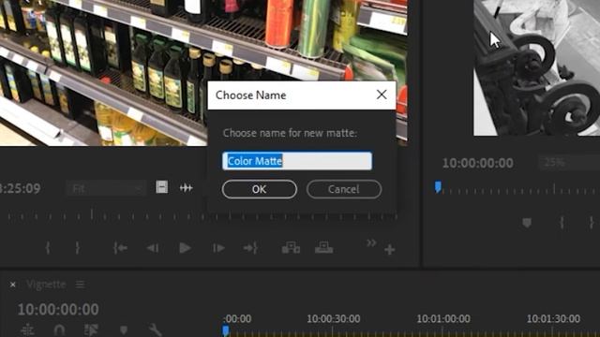Mark In point in source monitor
This screenshot has width=600, height=337.
coord(48,248)
